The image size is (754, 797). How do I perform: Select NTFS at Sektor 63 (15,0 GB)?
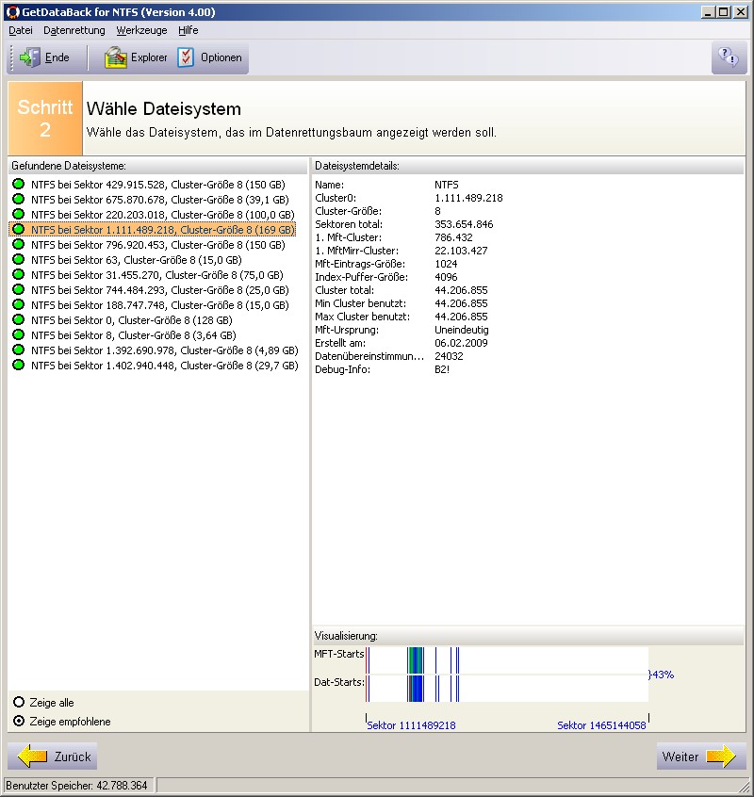tap(137, 260)
